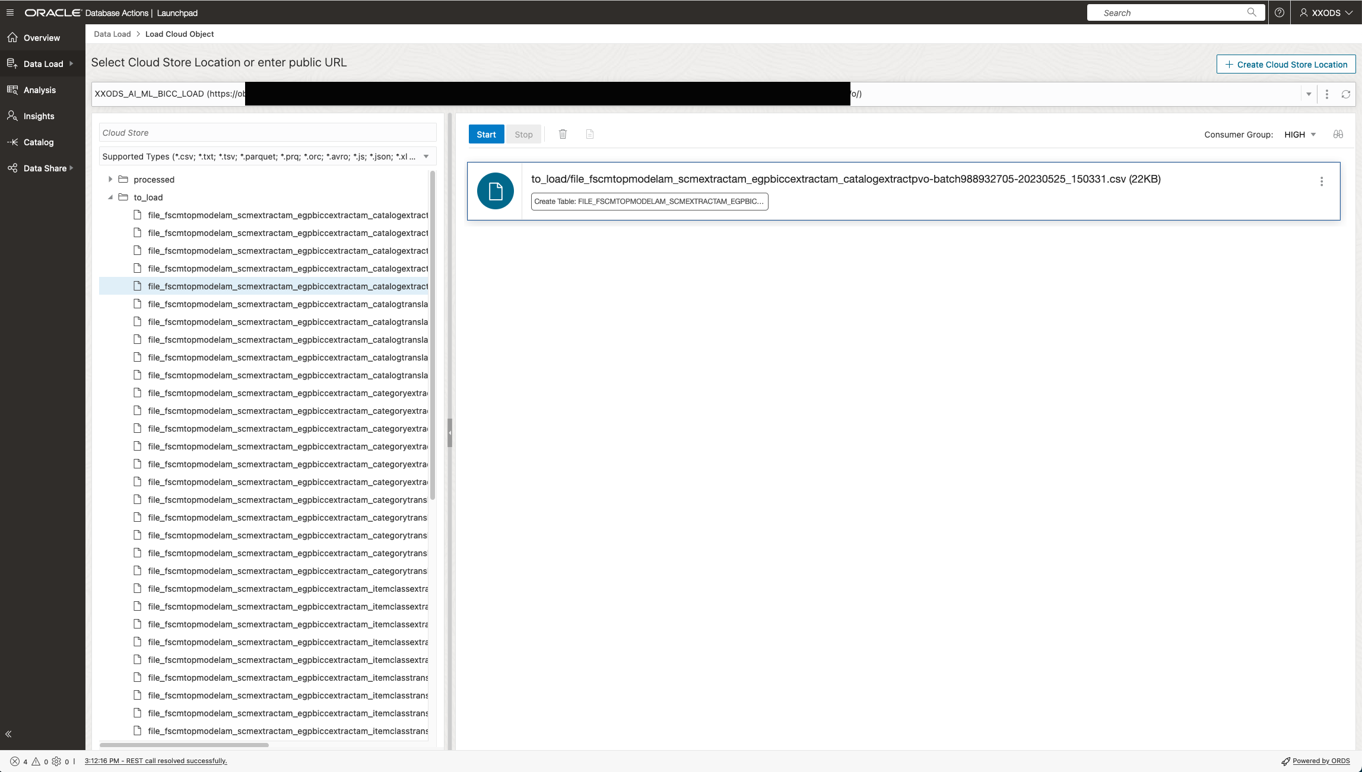This screenshot has width=1362, height=772.
Task: Click the XXODS account menu
Action: (x=1325, y=12)
